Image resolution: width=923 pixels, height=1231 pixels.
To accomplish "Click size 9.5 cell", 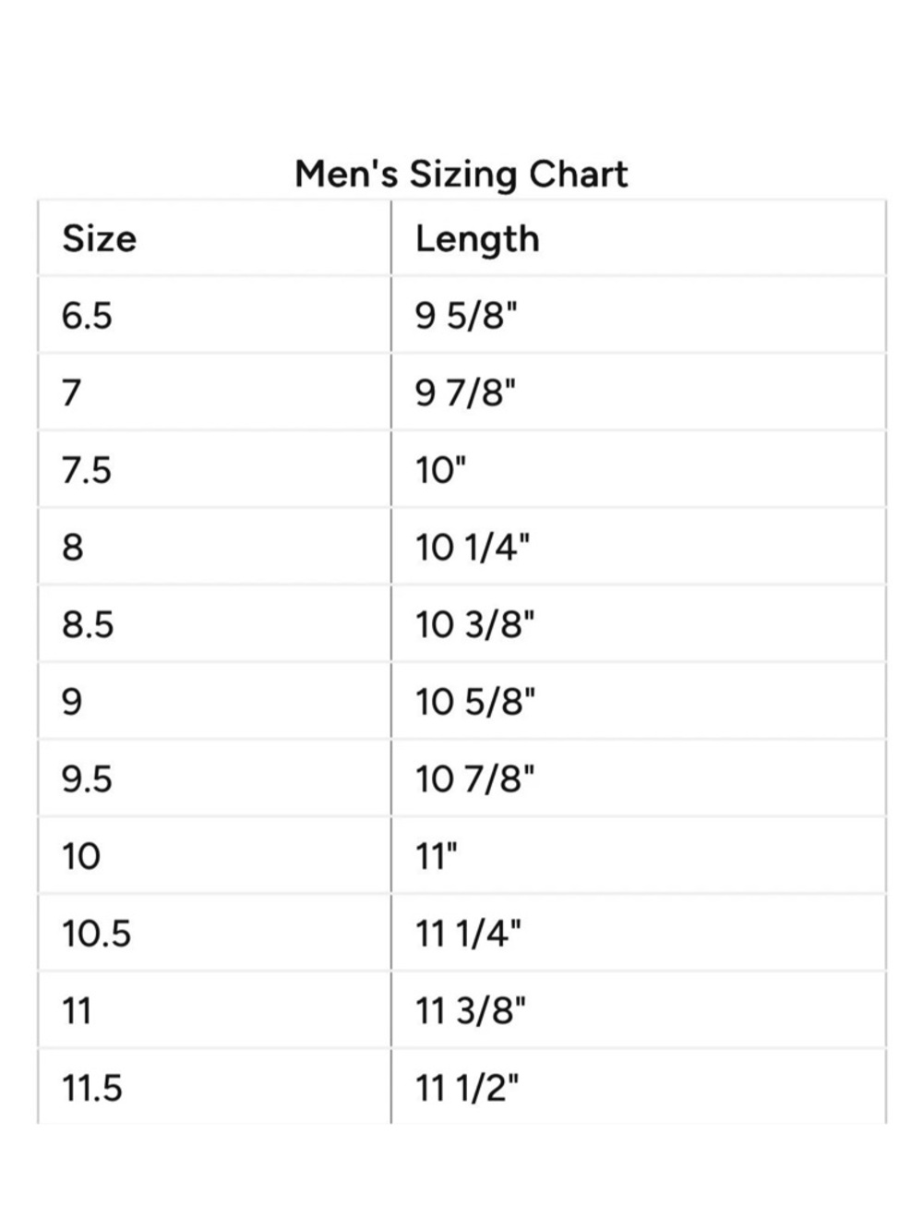I will click(214, 779).
